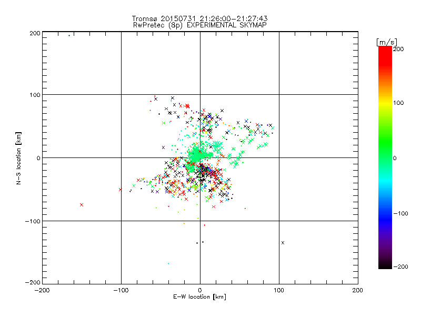Image resolution: width=421 pixels, height=316 pixels.
Task: Click the color bar's "-200" tick label
Action: [x=400, y=267]
